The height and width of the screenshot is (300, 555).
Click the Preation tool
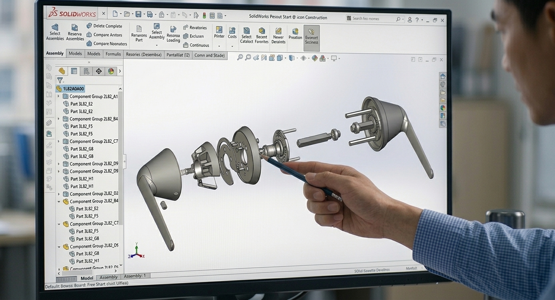295,34
